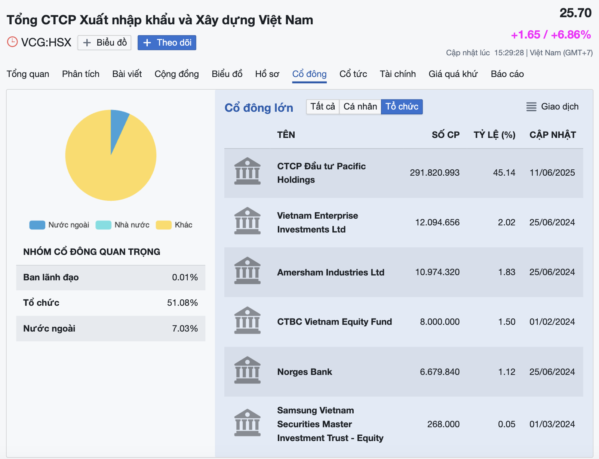Screen dimensions: 599x459
Task: Select the Cổ đông tab
Action: coord(310,74)
